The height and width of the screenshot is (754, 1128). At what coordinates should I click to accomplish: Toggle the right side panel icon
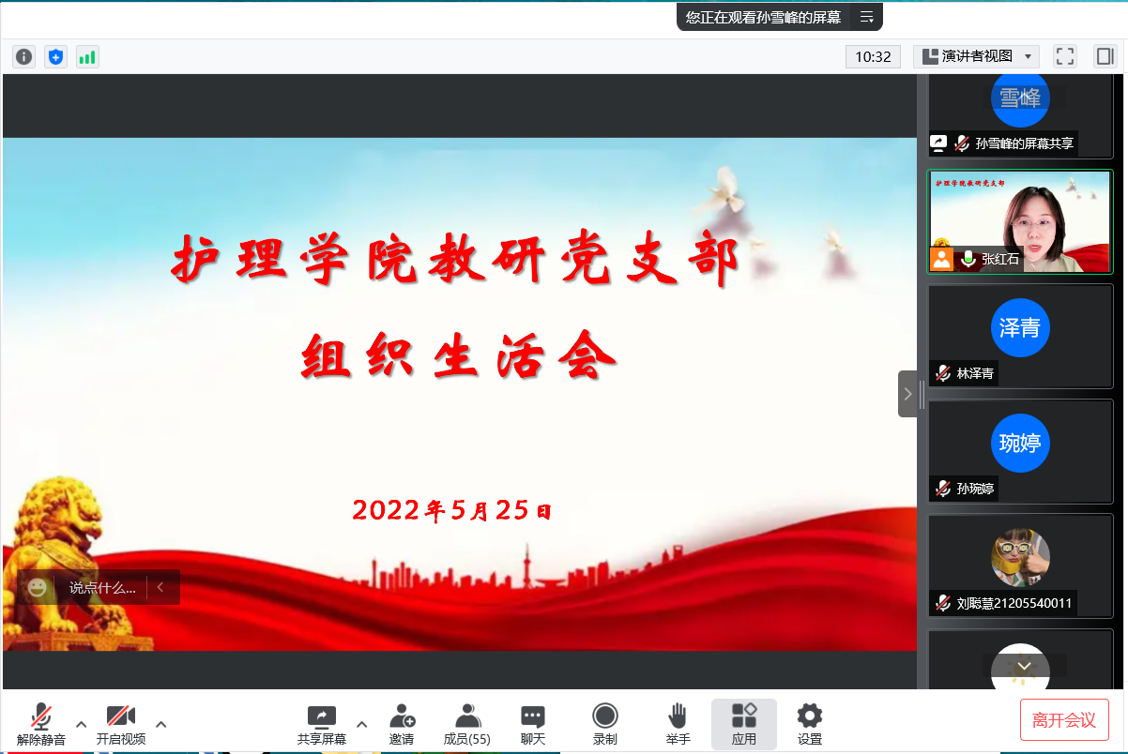pyautogui.click(x=1104, y=56)
